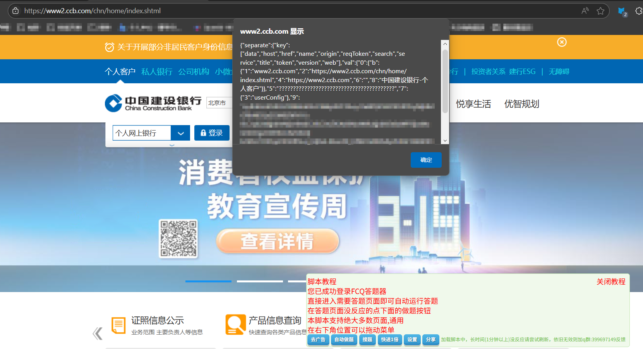Image resolution: width=643 pixels, height=349 pixels.
Task: Expand the small chevron below login box
Action: tap(172, 145)
